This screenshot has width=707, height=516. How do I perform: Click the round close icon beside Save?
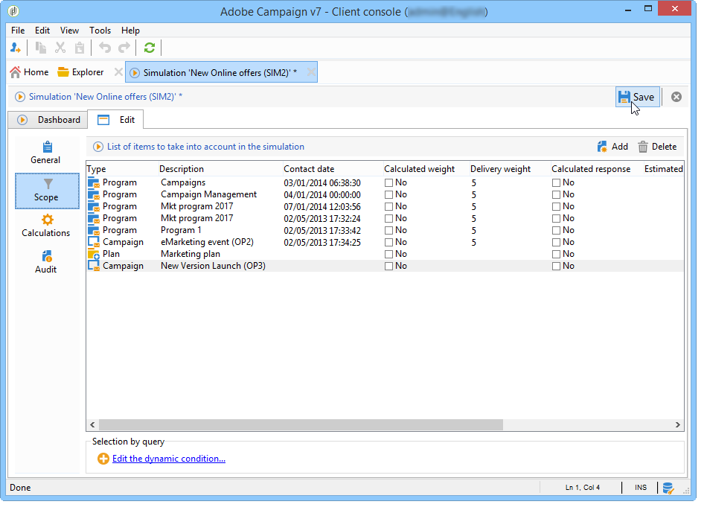coord(676,97)
